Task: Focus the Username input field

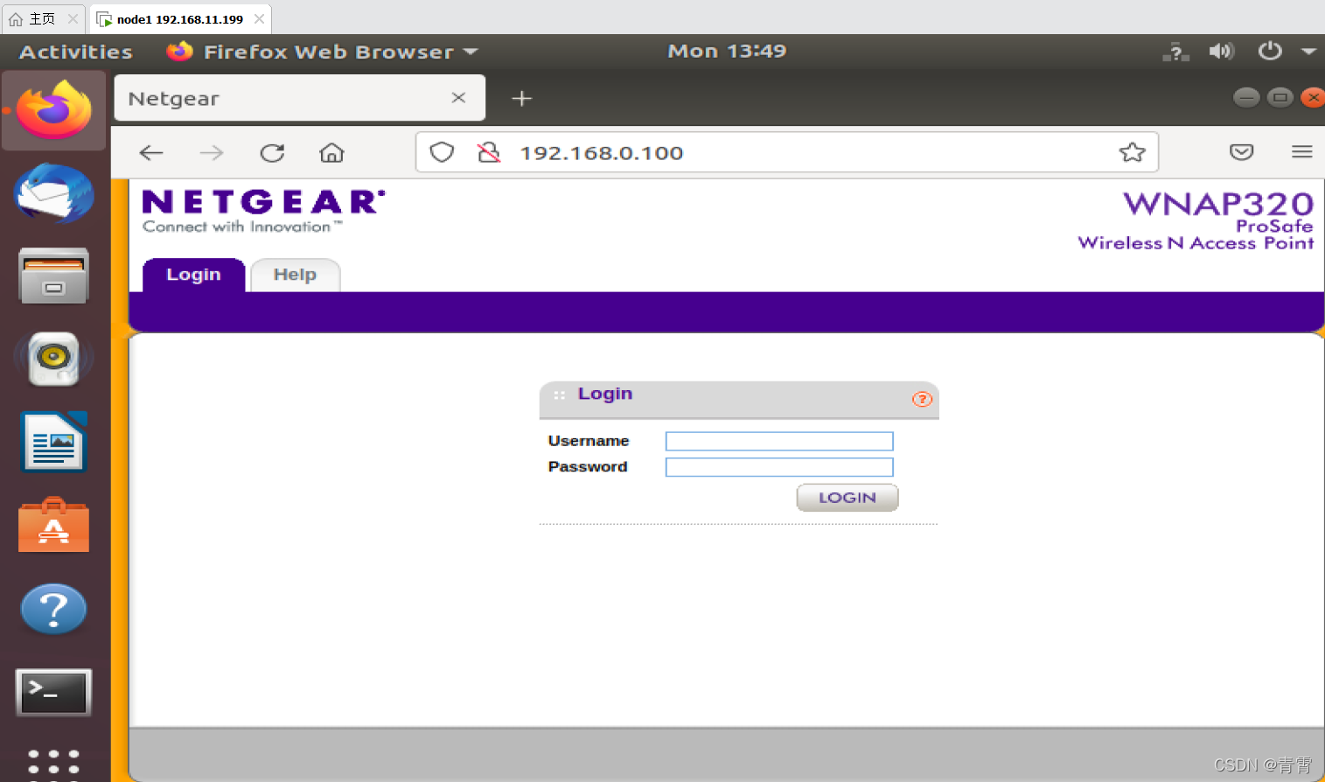Action: click(779, 441)
